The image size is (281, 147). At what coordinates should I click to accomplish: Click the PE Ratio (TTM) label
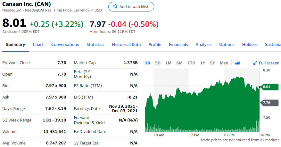click(88, 86)
